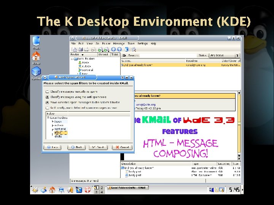Open the K Menu launcher in the panel
274x205 pixels.
point(35,190)
